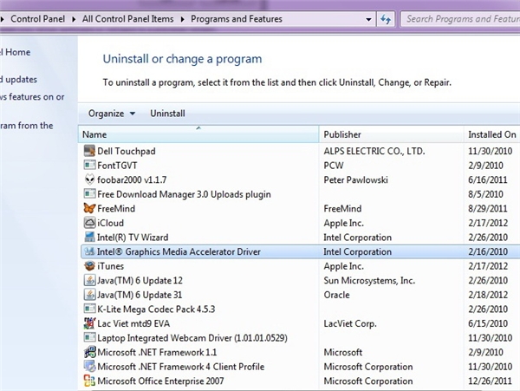Click the Lac Viet mtd9 EVA icon
This screenshot has height=391, width=520.
pos(89,323)
